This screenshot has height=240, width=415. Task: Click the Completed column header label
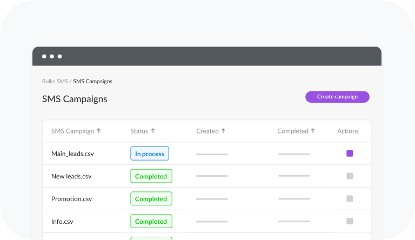tap(293, 131)
